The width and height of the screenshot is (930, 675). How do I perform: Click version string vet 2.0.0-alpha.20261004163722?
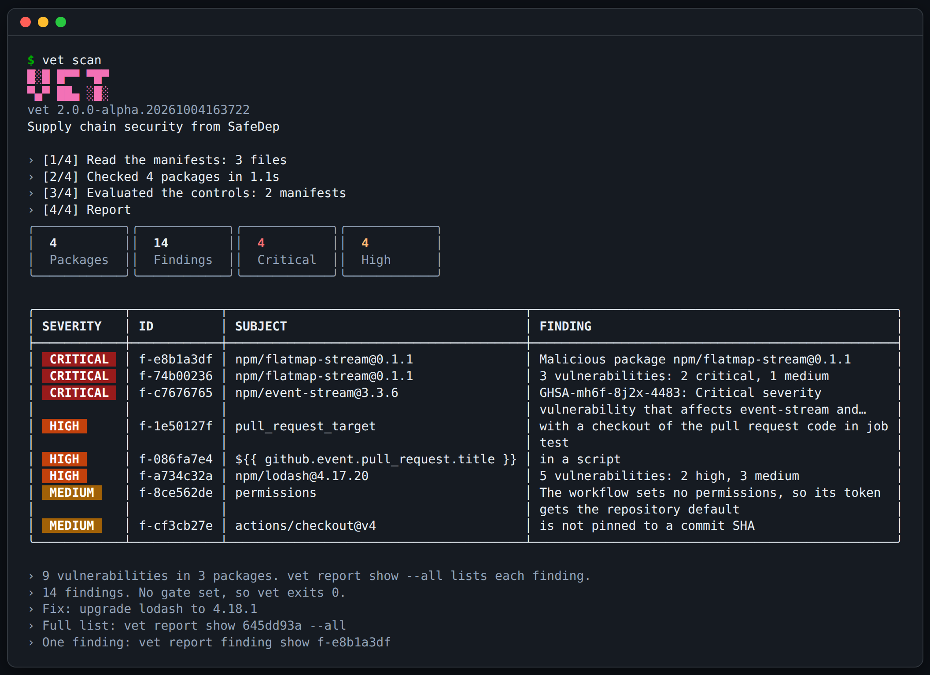click(139, 110)
